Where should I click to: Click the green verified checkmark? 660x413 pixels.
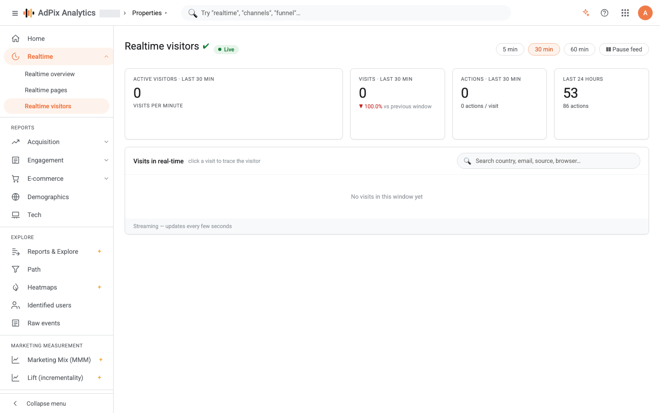[x=206, y=46]
